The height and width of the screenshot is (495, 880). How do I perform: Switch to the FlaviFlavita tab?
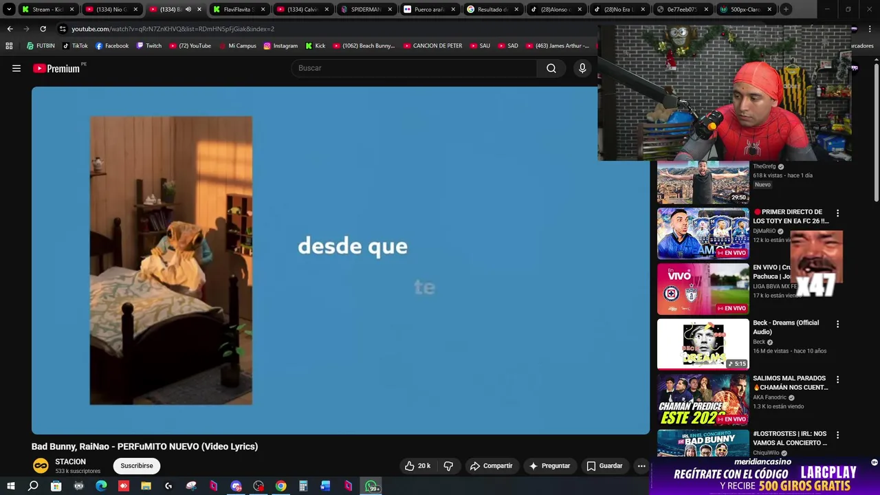click(x=239, y=9)
